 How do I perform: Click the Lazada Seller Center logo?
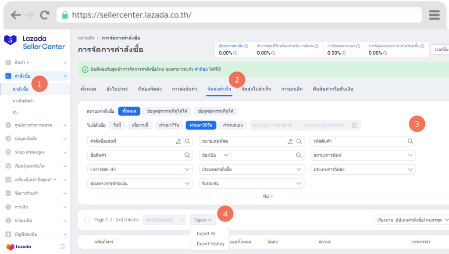34,43
